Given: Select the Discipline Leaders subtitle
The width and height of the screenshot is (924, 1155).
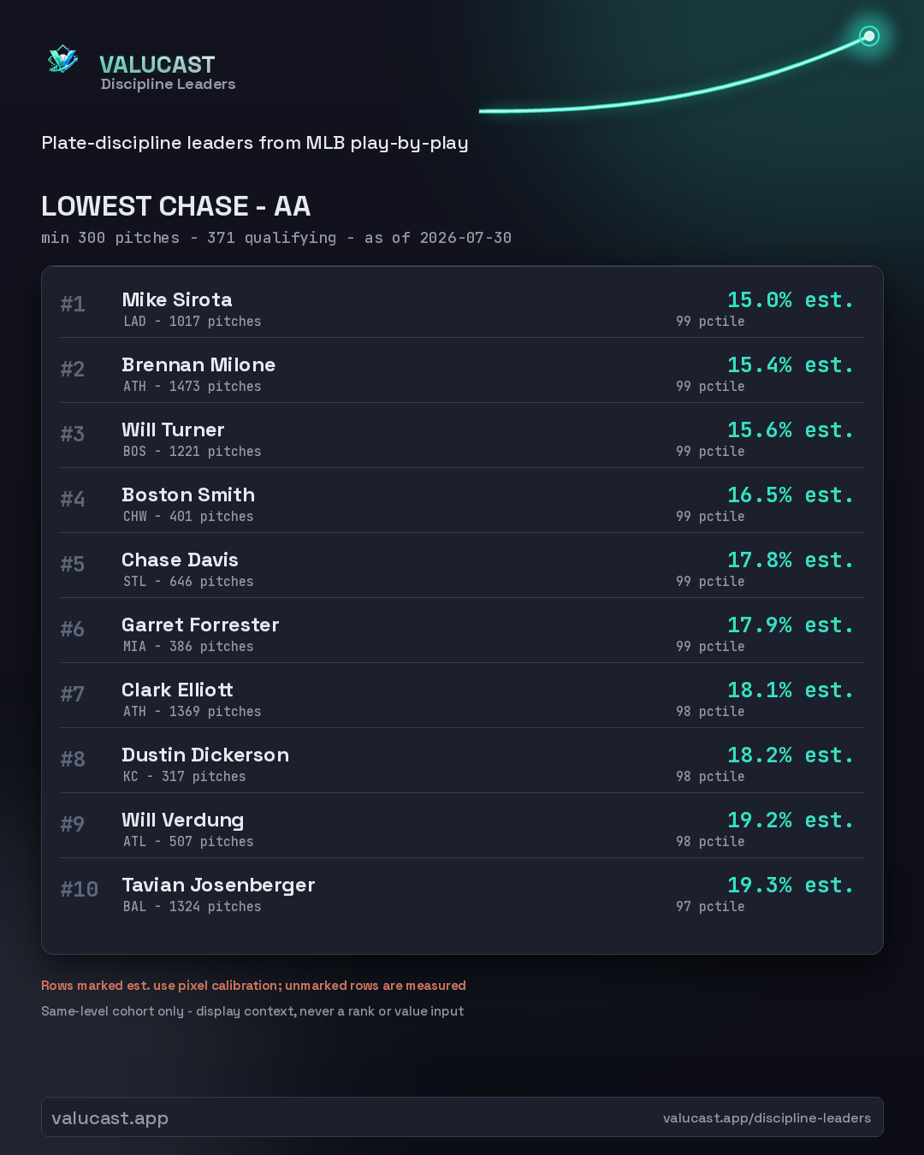Looking at the screenshot, I should pyautogui.click(x=168, y=84).
